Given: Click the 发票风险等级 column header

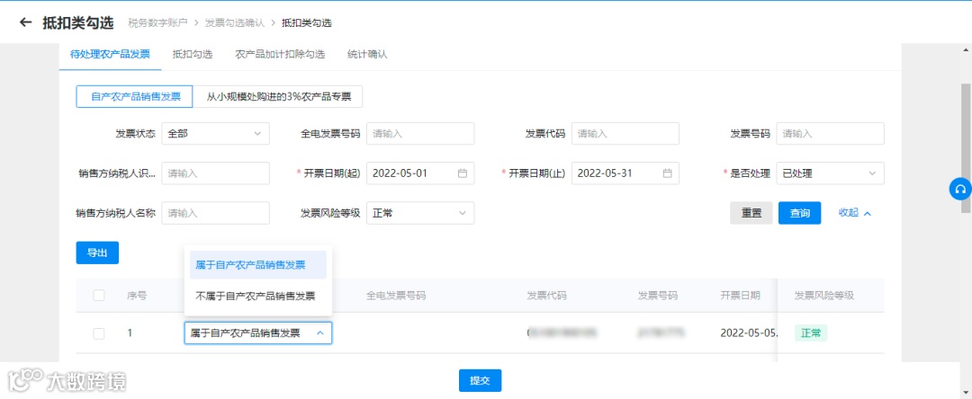Looking at the screenshot, I should [x=824, y=296].
